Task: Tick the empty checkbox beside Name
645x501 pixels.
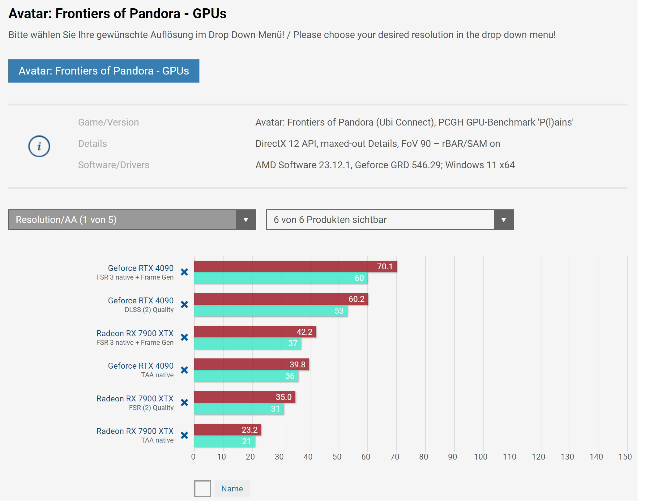Action: (203, 489)
